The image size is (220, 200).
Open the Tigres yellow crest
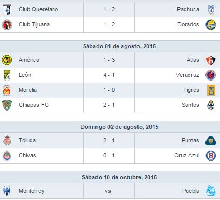(x=211, y=90)
